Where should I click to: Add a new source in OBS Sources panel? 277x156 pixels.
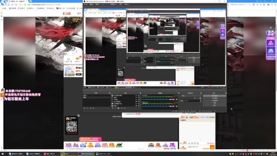[x=113, y=108]
